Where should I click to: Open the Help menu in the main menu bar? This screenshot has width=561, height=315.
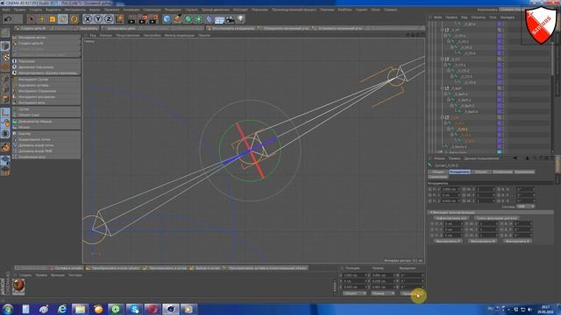390,10
